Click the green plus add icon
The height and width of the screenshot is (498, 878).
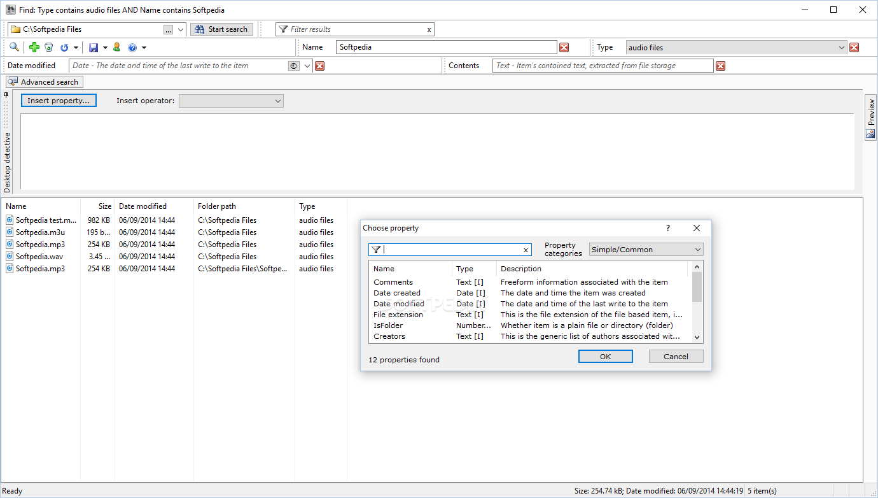click(34, 47)
